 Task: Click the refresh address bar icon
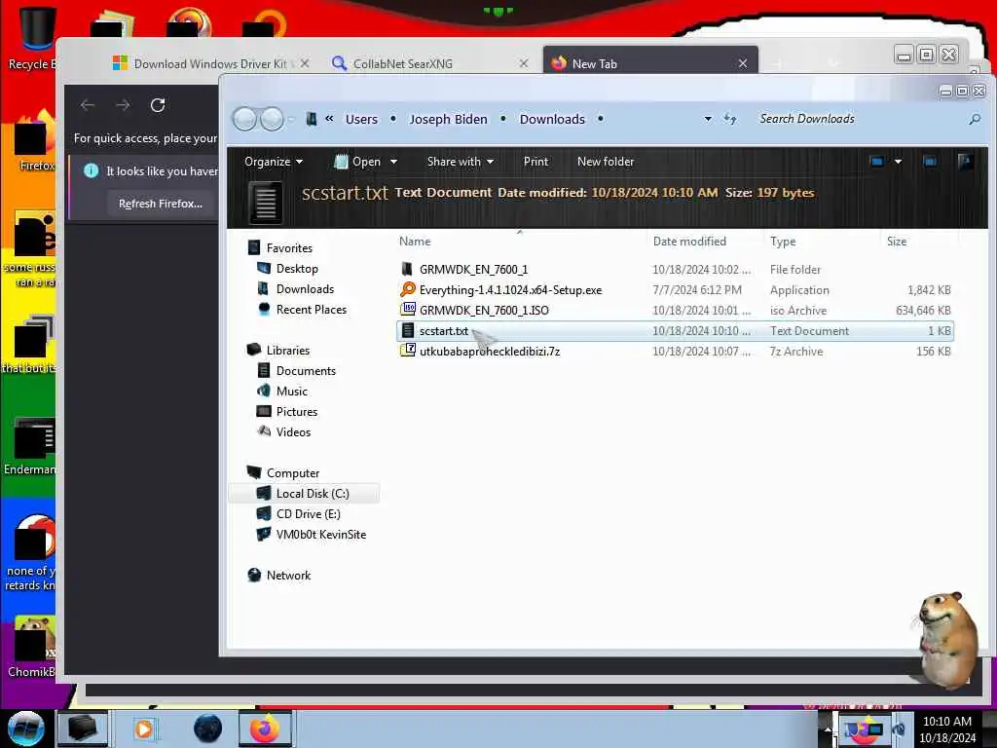pos(730,119)
